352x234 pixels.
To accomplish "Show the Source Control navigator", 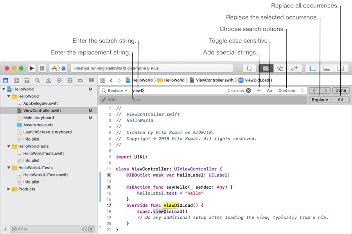I will click(x=16, y=80).
